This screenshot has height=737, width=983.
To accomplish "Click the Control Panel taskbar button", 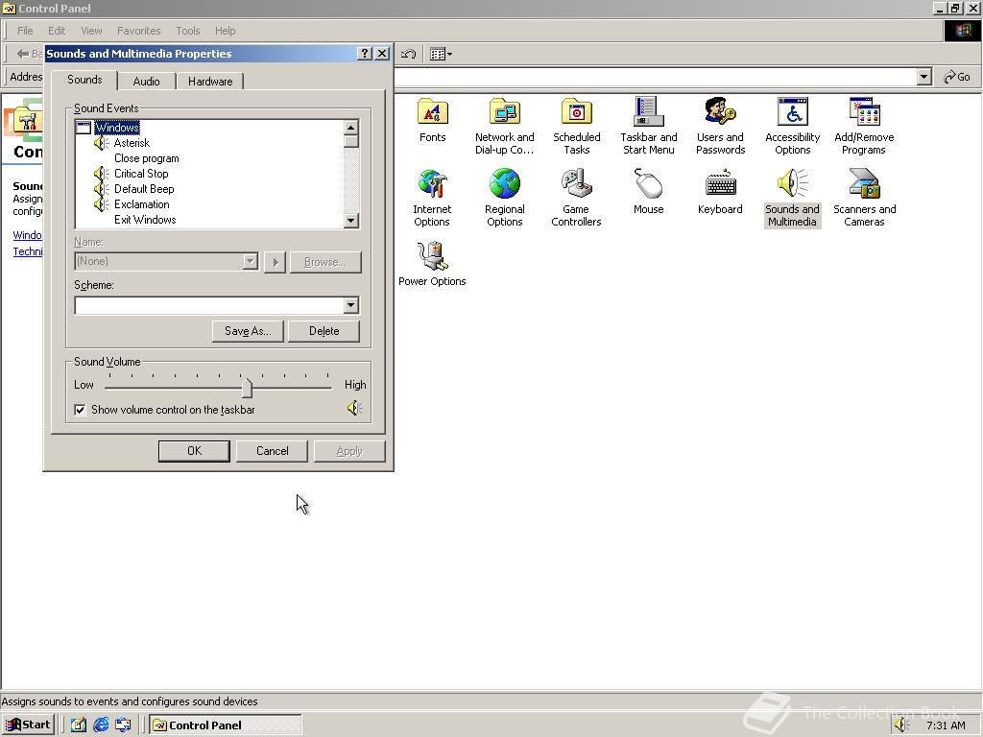I will 226,725.
